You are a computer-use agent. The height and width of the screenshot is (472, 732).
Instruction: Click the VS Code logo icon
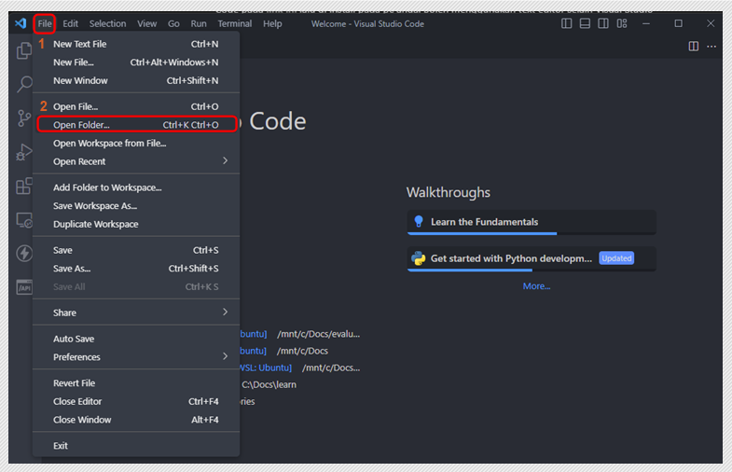21,23
